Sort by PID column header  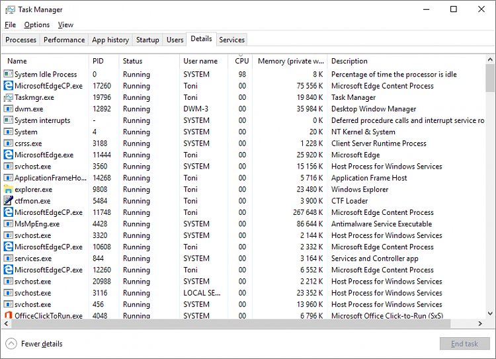coord(104,61)
